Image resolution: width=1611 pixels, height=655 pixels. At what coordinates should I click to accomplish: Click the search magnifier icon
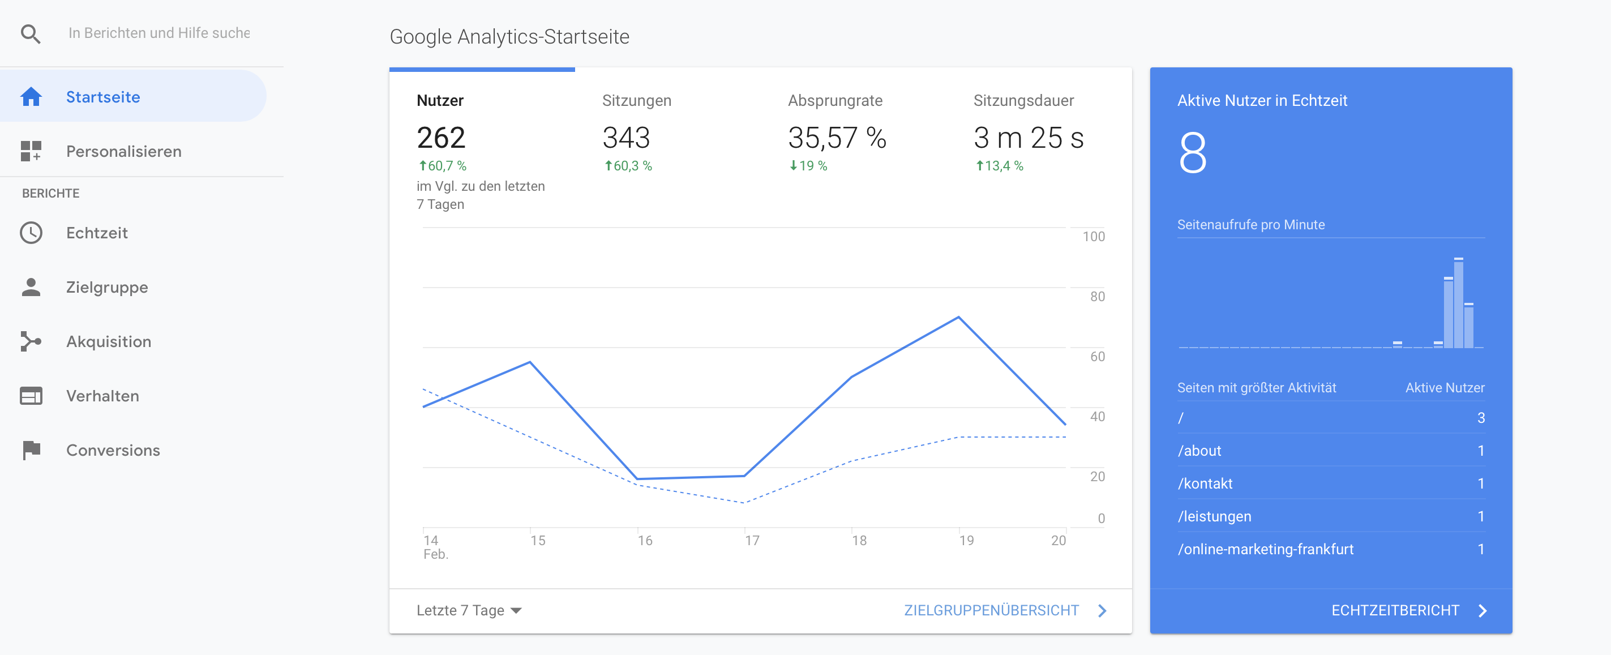tap(31, 34)
